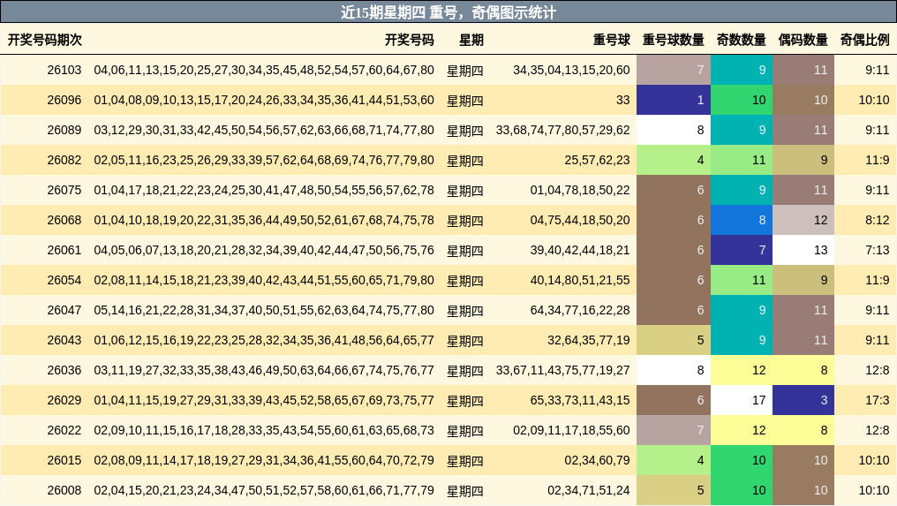Click the dark blue odd-count cell 7 in row 26061
897x506 pixels.
[742, 250]
